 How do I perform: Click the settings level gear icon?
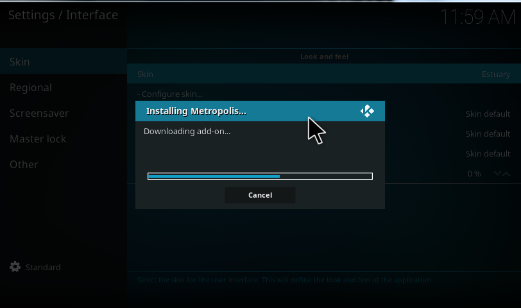coord(15,267)
